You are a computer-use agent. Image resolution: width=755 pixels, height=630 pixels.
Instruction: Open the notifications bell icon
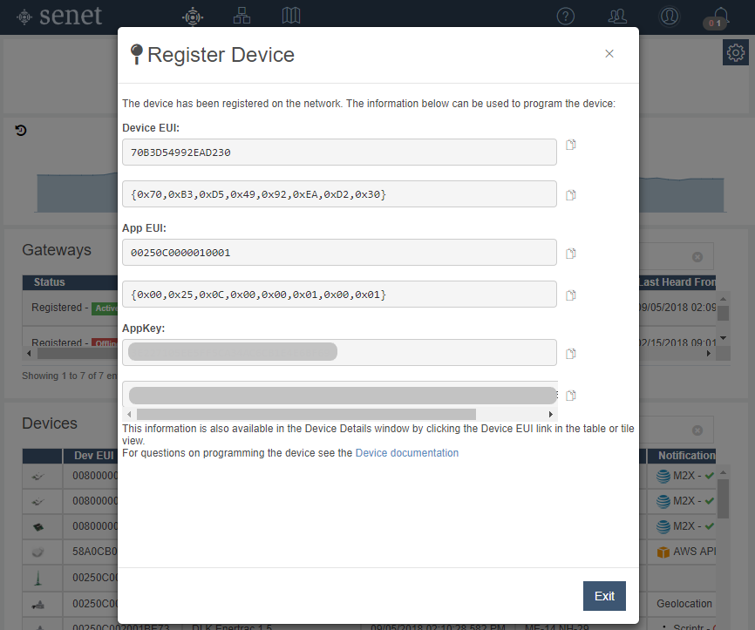tap(720, 17)
